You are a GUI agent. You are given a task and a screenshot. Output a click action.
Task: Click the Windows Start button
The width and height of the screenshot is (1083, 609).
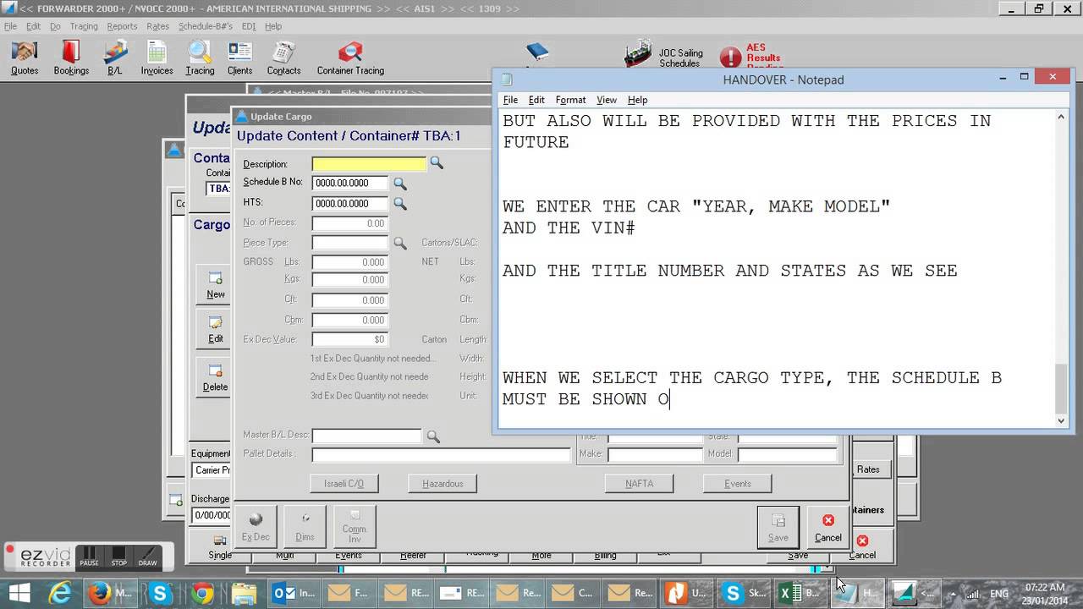(19, 593)
